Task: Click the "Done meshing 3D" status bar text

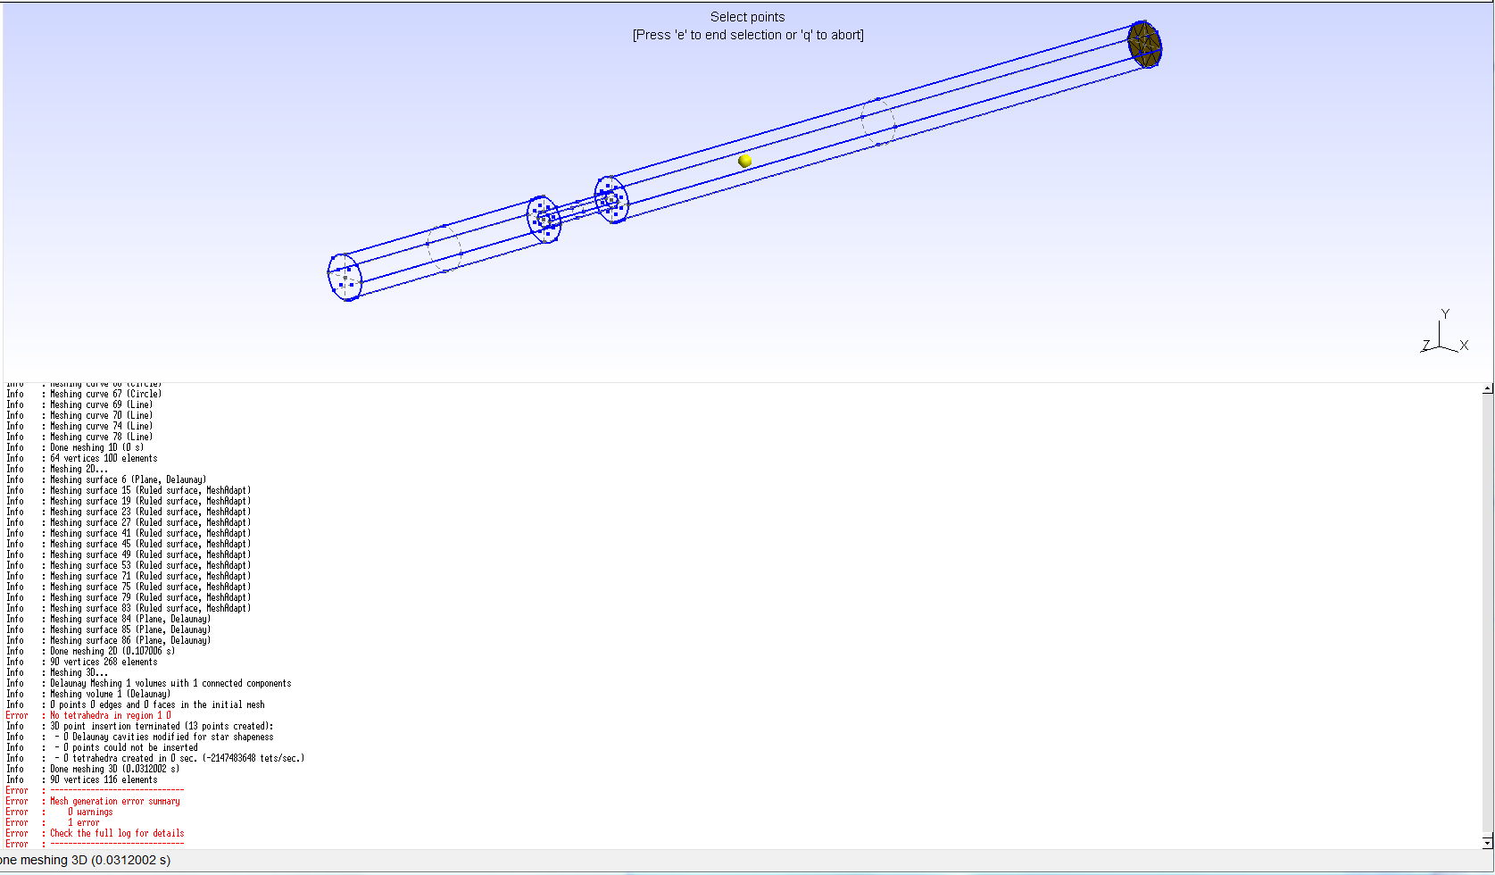Action: click(x=86, y=860)
